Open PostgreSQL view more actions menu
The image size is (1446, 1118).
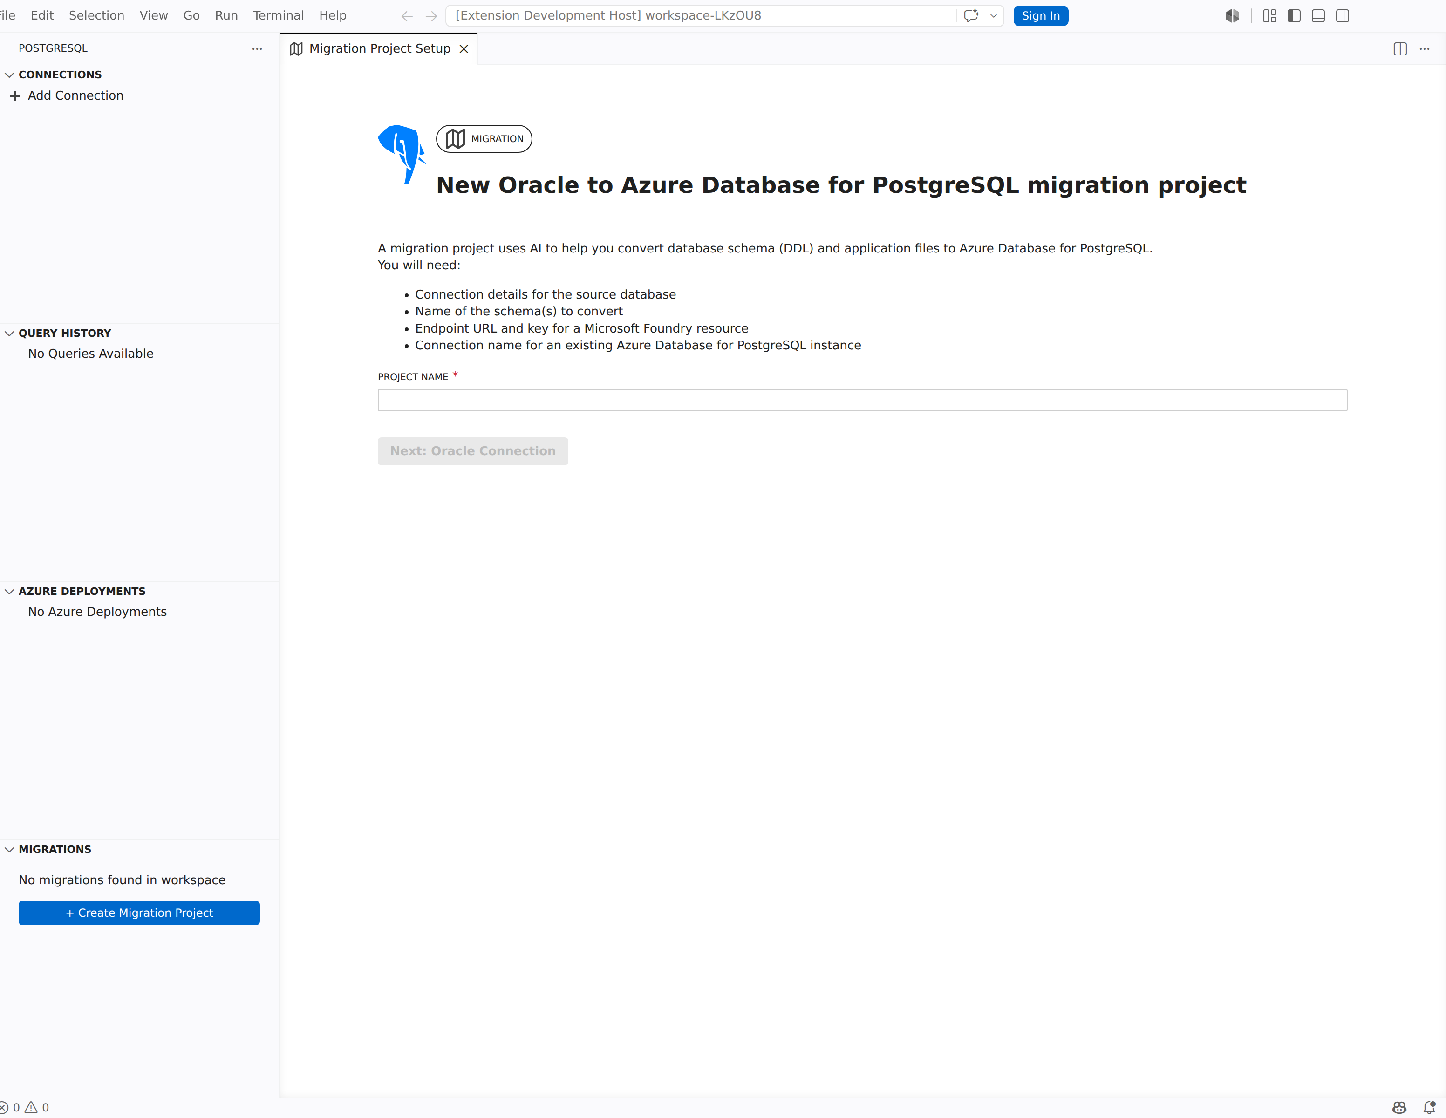tap(257, 48)
